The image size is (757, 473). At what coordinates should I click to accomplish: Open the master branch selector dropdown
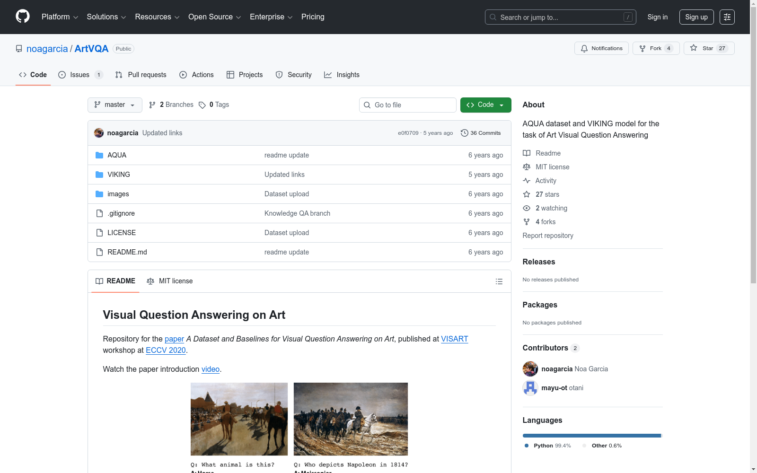115,105
